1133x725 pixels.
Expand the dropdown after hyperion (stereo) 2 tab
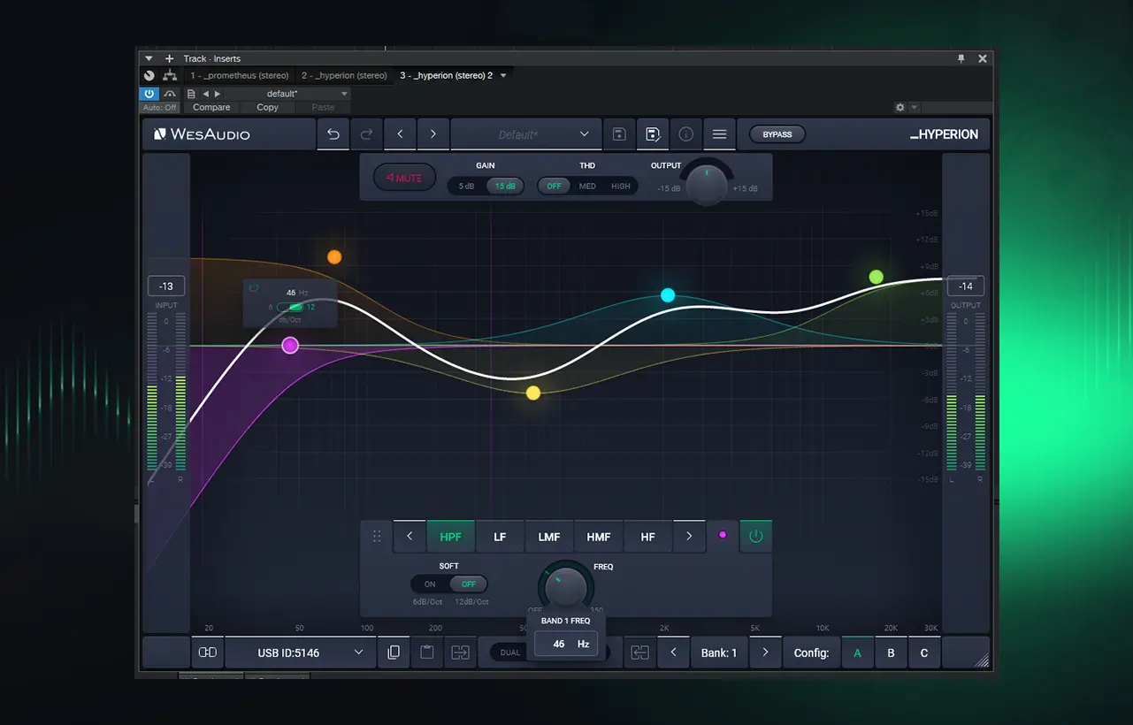click(503, 75)
